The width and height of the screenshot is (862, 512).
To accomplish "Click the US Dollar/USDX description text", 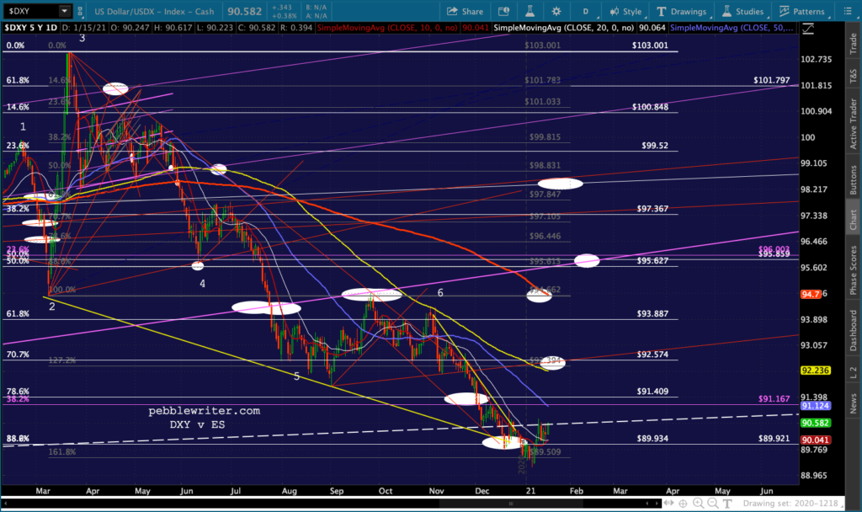I will (154, 11).
